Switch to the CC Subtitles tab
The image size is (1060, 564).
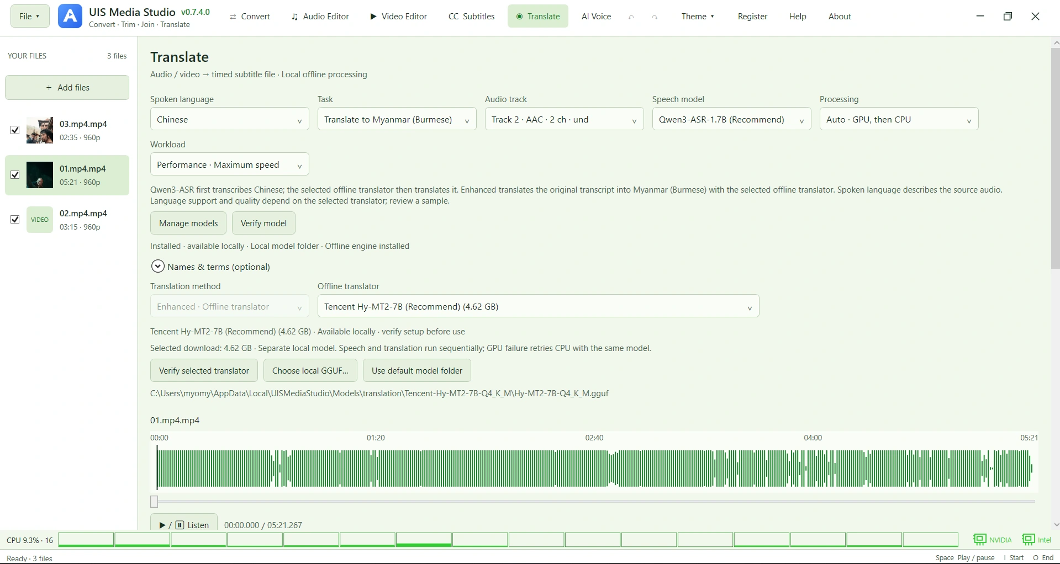click(x=471, y=17)
